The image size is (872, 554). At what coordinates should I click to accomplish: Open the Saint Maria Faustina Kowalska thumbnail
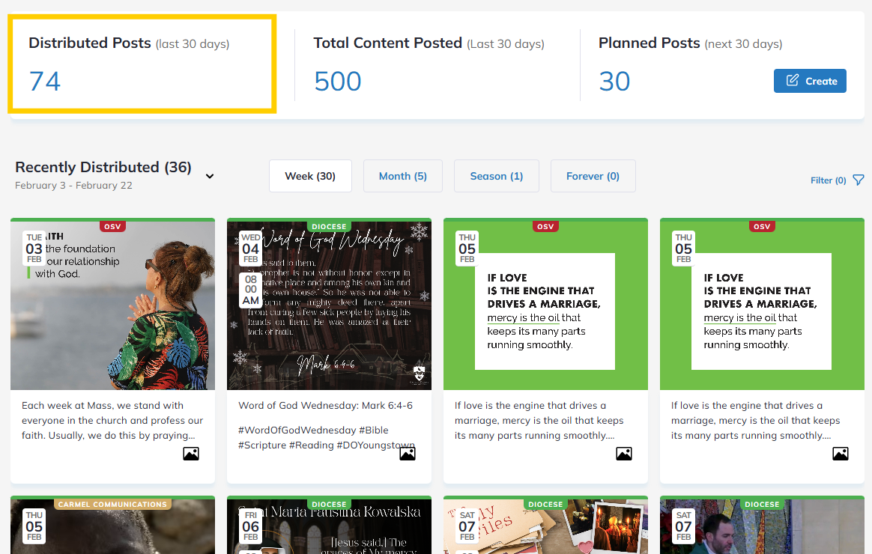329,528
